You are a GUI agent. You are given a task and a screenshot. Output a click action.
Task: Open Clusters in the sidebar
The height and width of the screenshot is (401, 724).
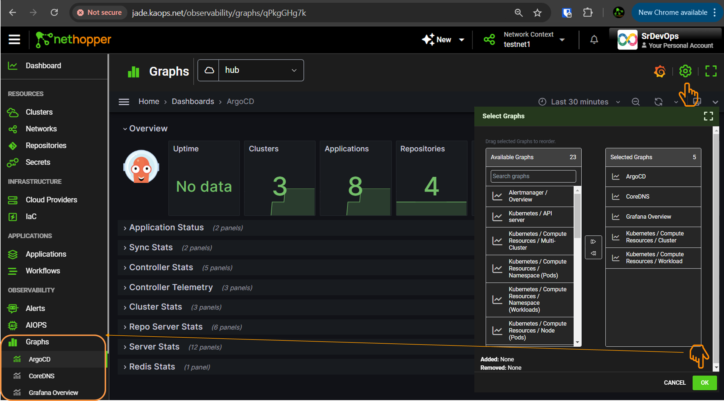tap(54, 112)
